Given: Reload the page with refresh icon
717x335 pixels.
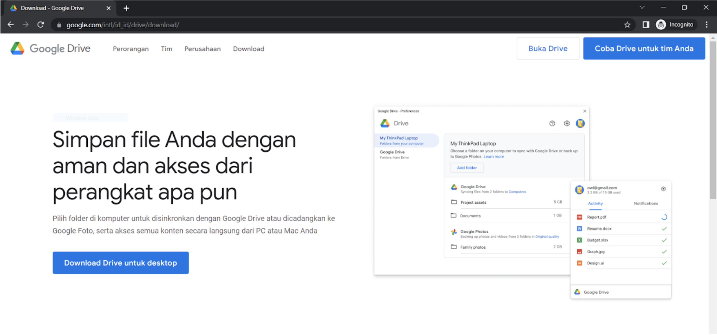Looking at the screenshot, I should [x=41, y=25].
